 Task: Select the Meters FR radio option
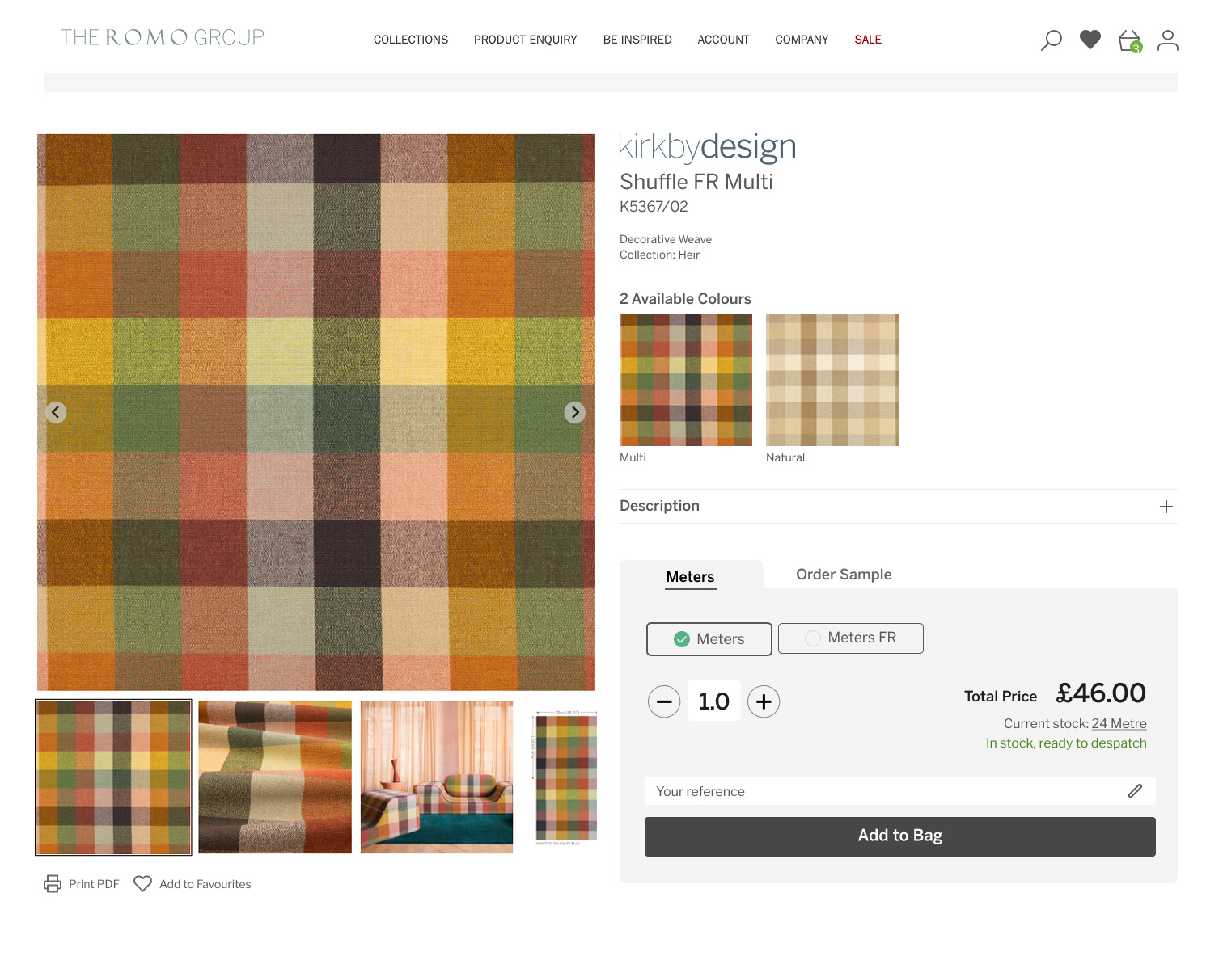coord(850,638)
